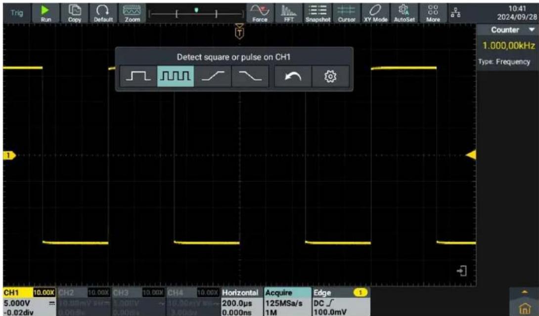Toggle the CH3 channel
Image resolution: width=539 pixels, height=316 pixels.
point(138,302)
